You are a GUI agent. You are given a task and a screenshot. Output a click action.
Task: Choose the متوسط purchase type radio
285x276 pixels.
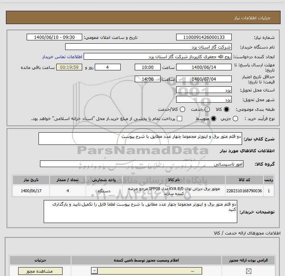click(214, 119)
